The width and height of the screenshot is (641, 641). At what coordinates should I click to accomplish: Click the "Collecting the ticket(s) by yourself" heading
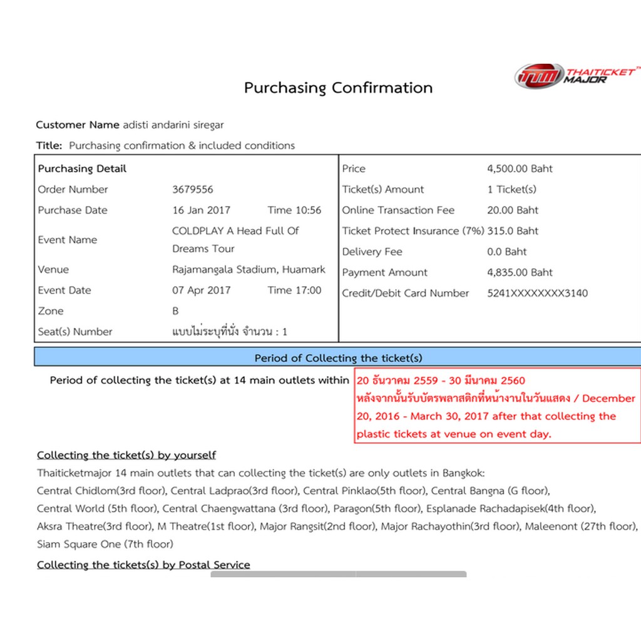point(126,455)
